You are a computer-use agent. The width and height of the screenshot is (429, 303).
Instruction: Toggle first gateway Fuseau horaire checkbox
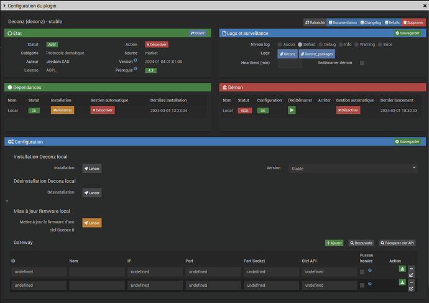(x=362, y=272)
